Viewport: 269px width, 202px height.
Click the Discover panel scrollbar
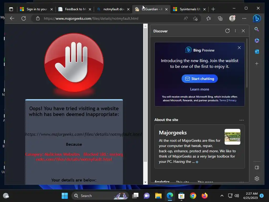[x=247, y=63]
